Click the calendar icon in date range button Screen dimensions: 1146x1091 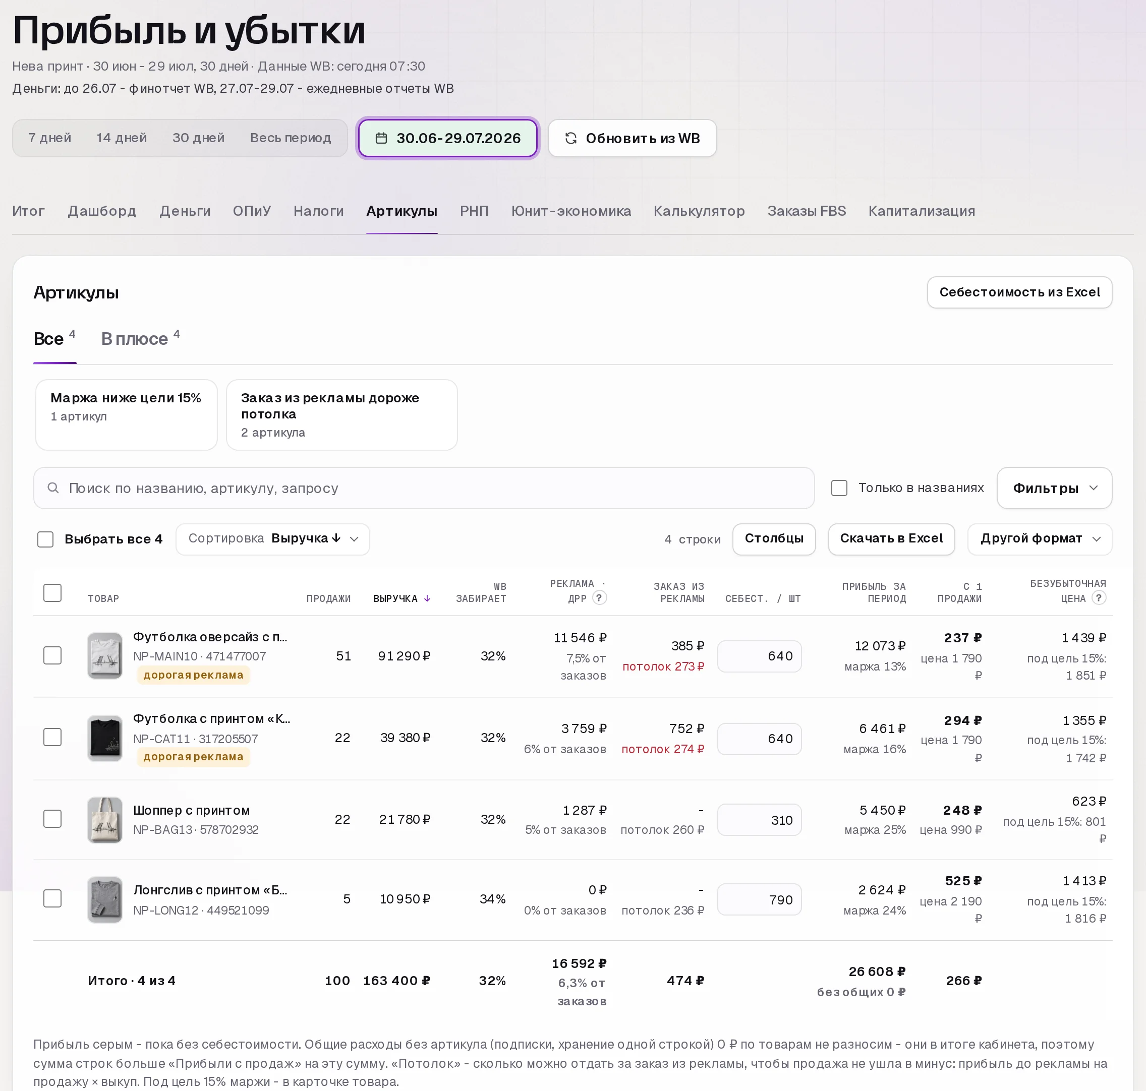tap(381, 139)
